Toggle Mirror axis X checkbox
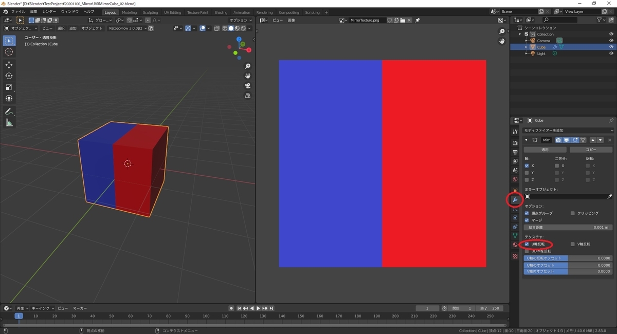This screenshot has height=334, width=617. 527,165
